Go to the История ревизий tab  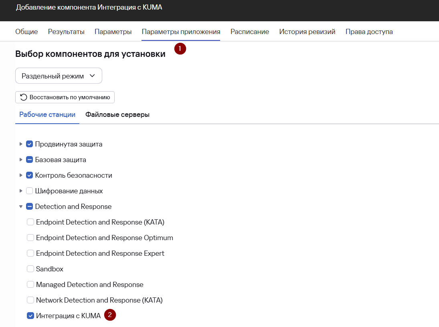coord(307,32)
